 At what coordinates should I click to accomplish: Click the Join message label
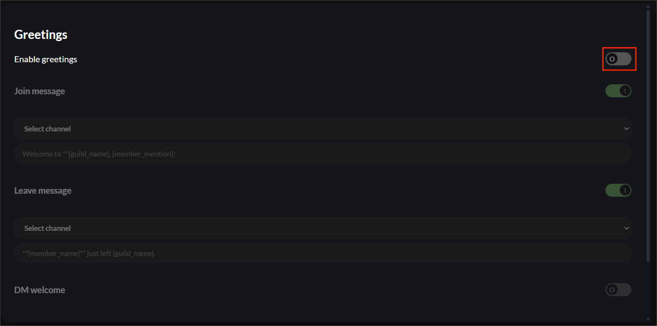[x=39, y=91]
